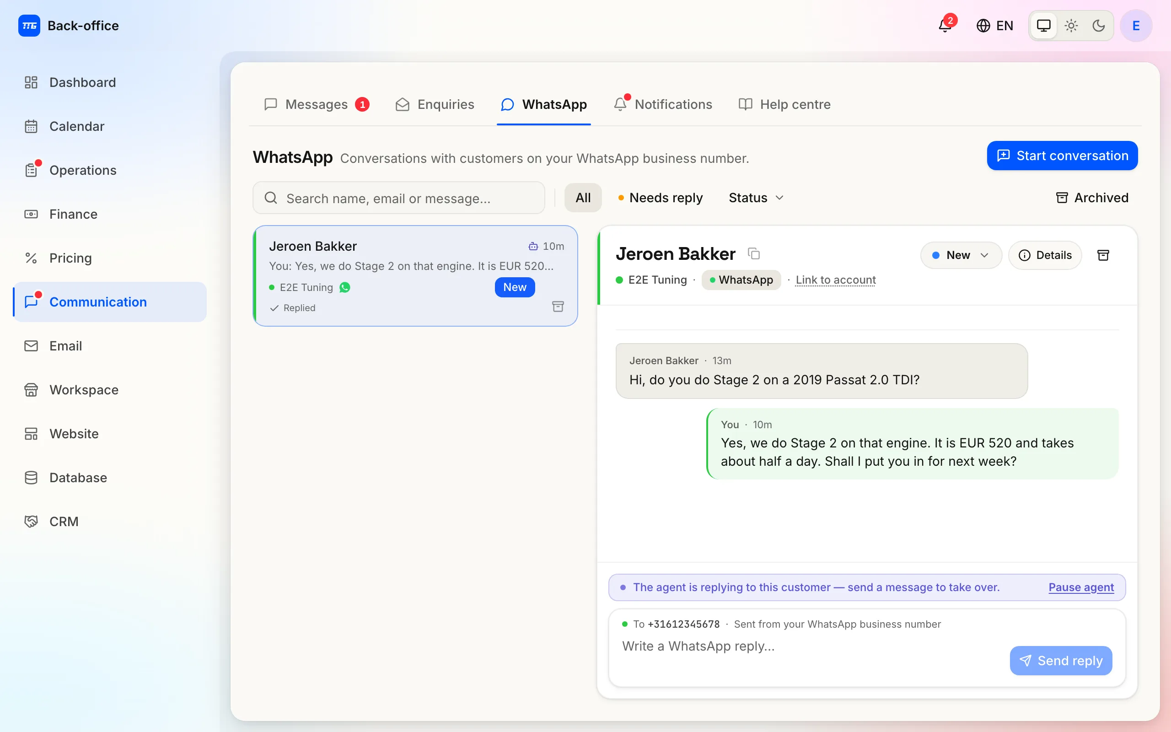This screenshot has width=1171, height=732.
Task: Open Email in the sidebar
Action: [x=110, y=346]
